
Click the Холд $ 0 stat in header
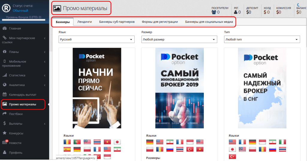[x=267, y=10]
